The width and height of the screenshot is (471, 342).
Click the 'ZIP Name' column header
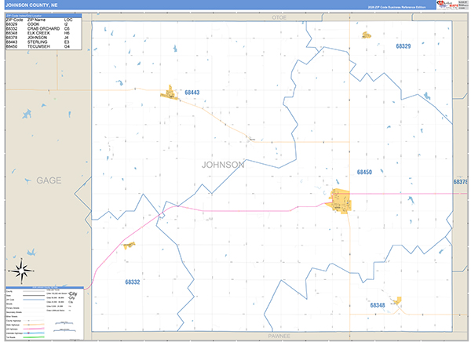pyautogui.click(x=36, y=20)
